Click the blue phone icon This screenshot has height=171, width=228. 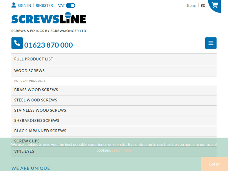pyautogui.click(x=17, y=43)
